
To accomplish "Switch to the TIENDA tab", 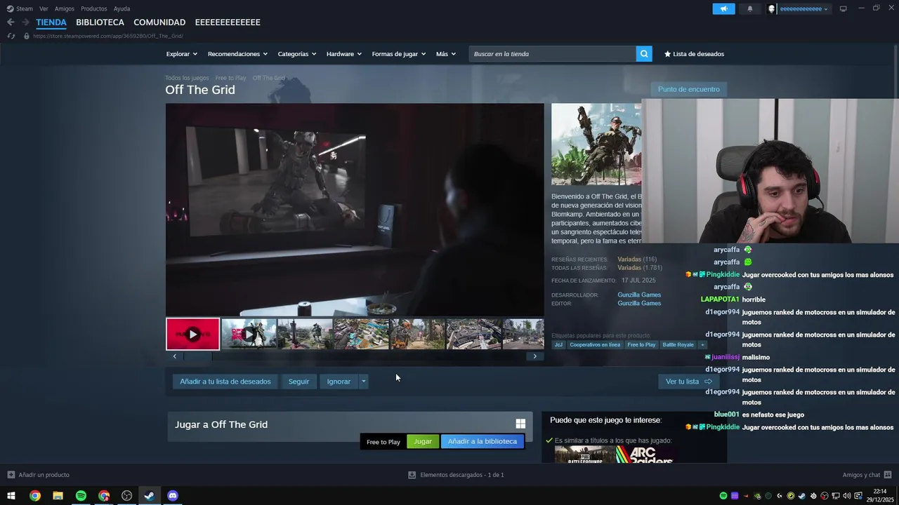I will [x=51, y=22].
